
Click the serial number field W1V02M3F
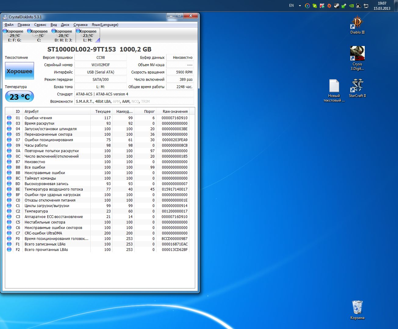coord(101,65)
